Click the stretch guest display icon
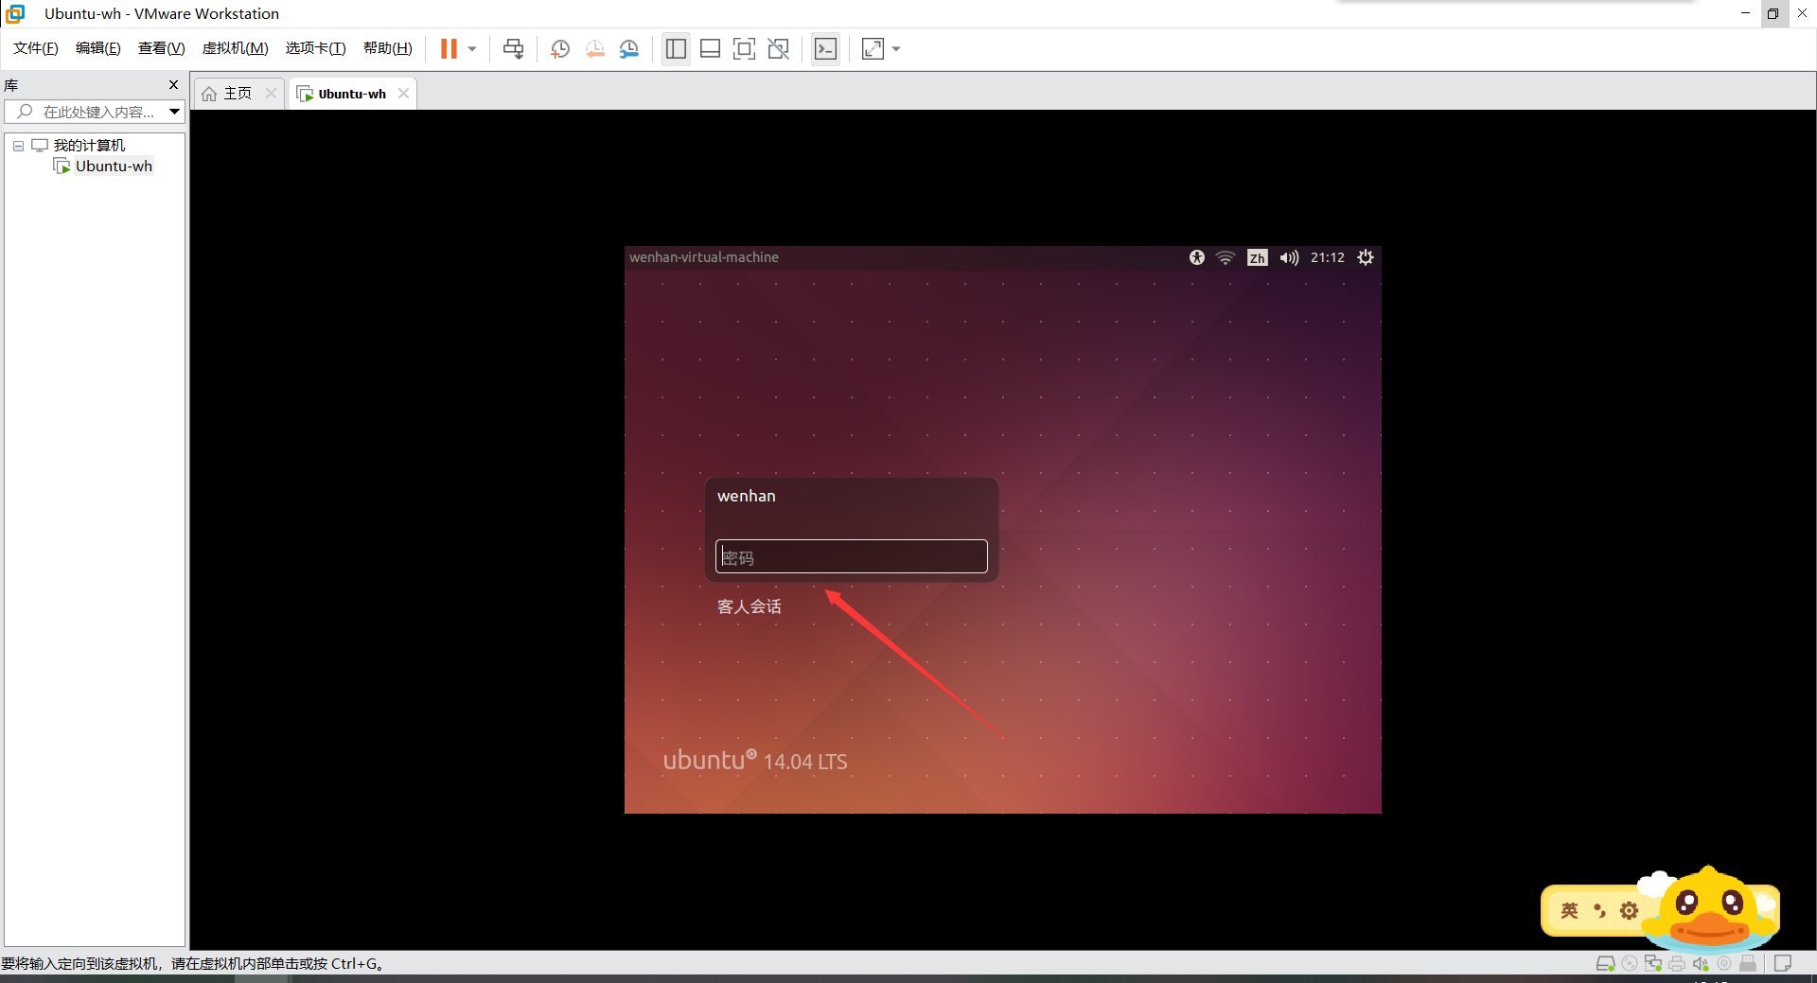1817x983 pixels. pyautogui.click(x=873, y=49)
